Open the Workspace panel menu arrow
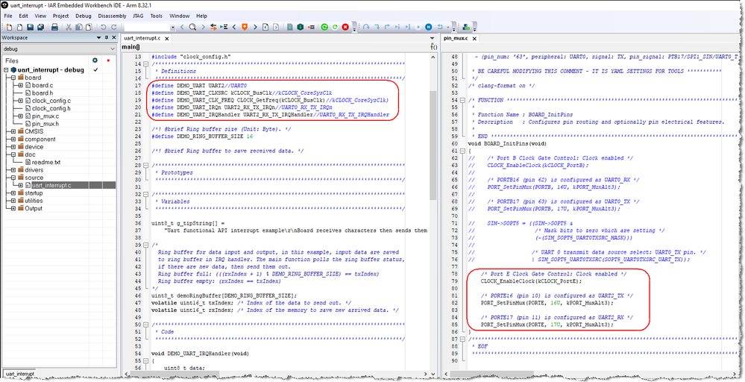 click(x=98, y=37)
